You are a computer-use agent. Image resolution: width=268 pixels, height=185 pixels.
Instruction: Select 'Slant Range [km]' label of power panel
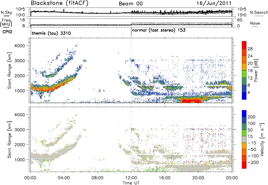[9, 70]
